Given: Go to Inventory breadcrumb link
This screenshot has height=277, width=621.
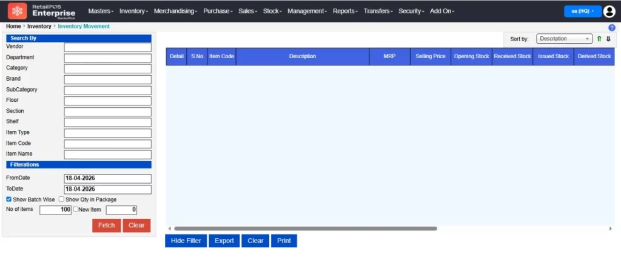Looking at the screenshot, I should coord(39,27).
